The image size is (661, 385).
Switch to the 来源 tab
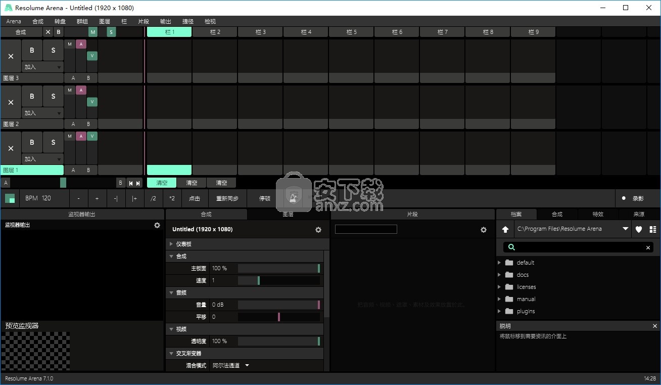tap(639, 214)
